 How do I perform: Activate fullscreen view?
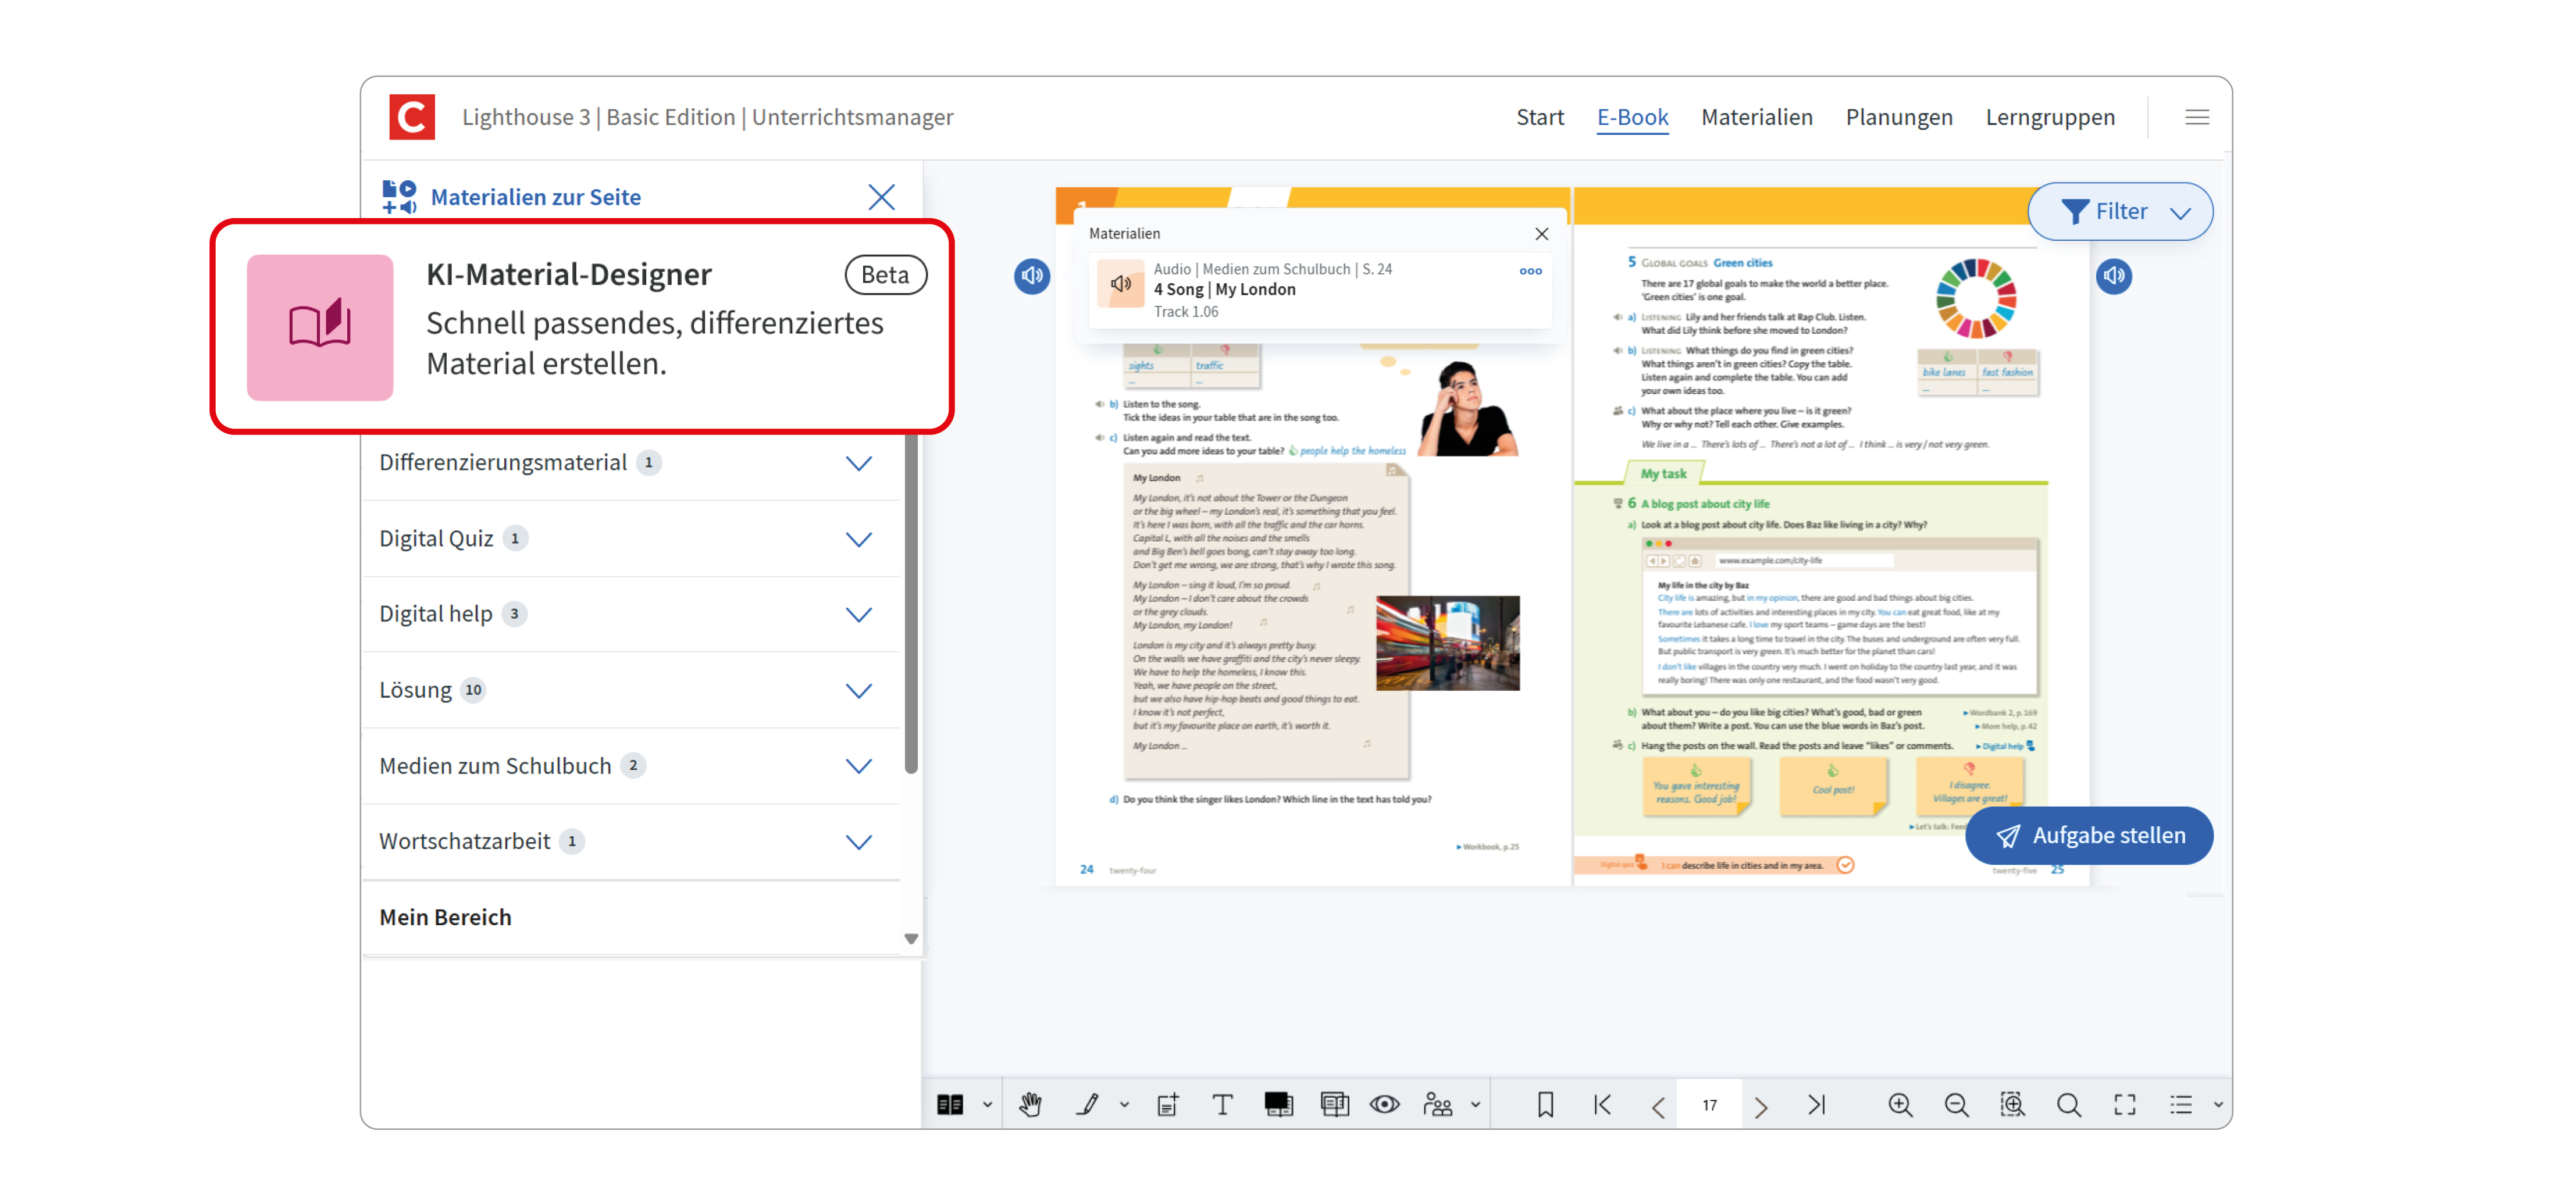coord(2124,1104)
